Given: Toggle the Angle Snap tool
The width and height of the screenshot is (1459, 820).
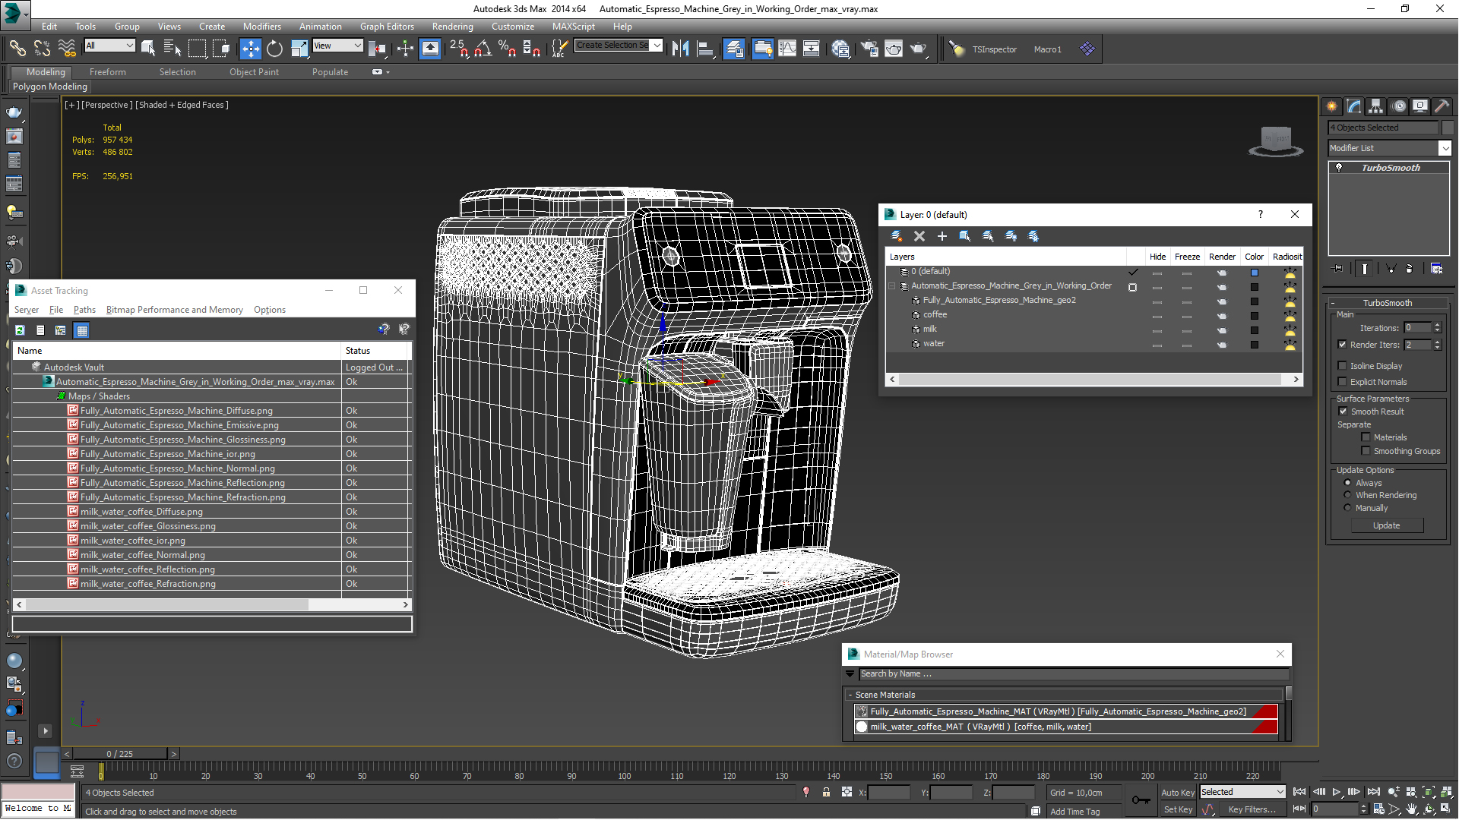Looking at the screenshot, I should 483,49.
